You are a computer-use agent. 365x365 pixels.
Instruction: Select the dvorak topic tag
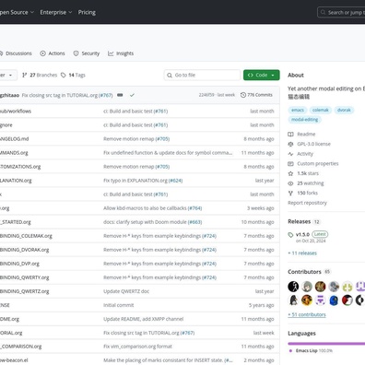[x=344, y=110]
